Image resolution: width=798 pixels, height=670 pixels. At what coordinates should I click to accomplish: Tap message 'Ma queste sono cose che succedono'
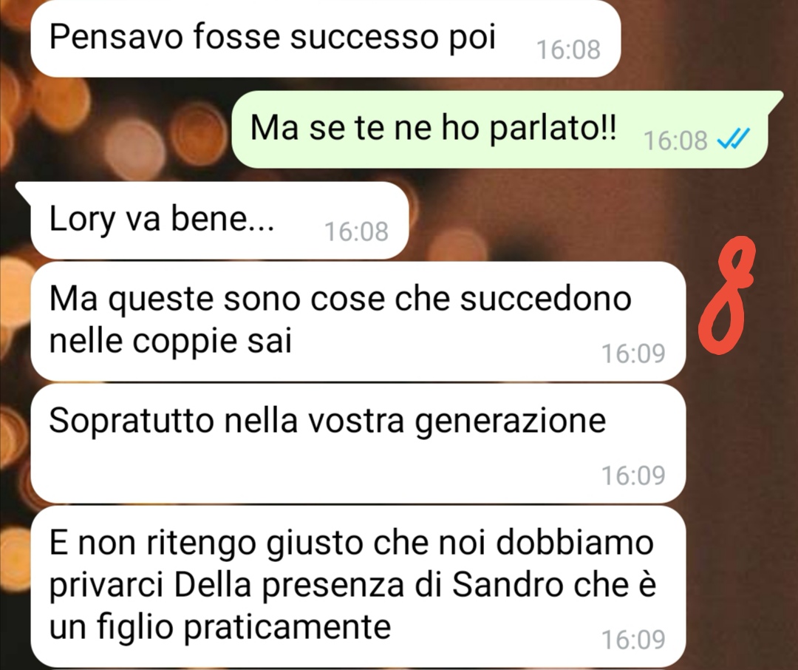[358, 321]
